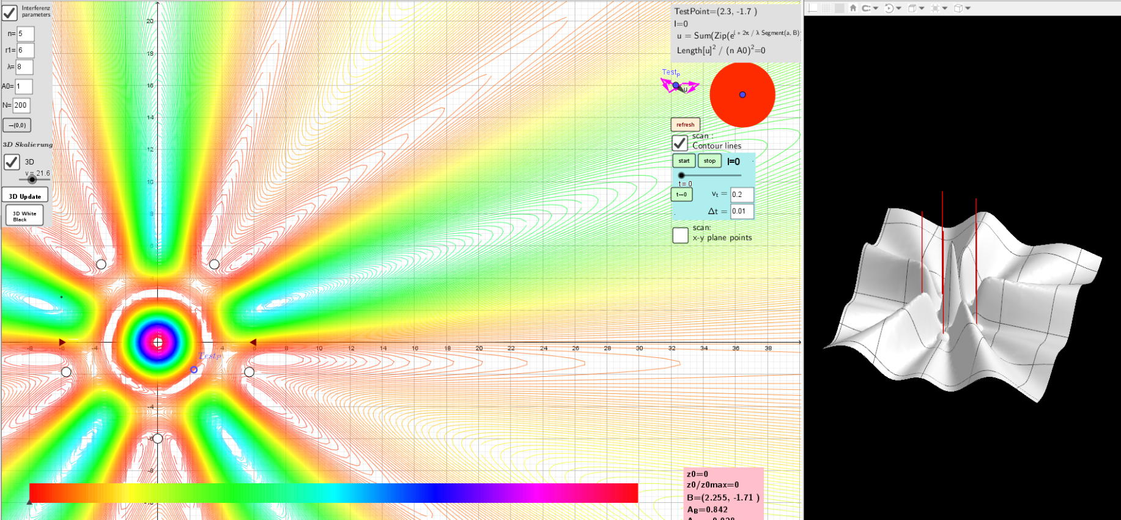This screenshot has width=1121, height=520.
Task: Click the blue point inside red circle
Action: point(742,95)
